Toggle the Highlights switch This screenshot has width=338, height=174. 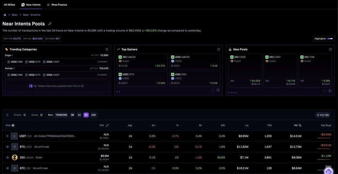(330, 39)
